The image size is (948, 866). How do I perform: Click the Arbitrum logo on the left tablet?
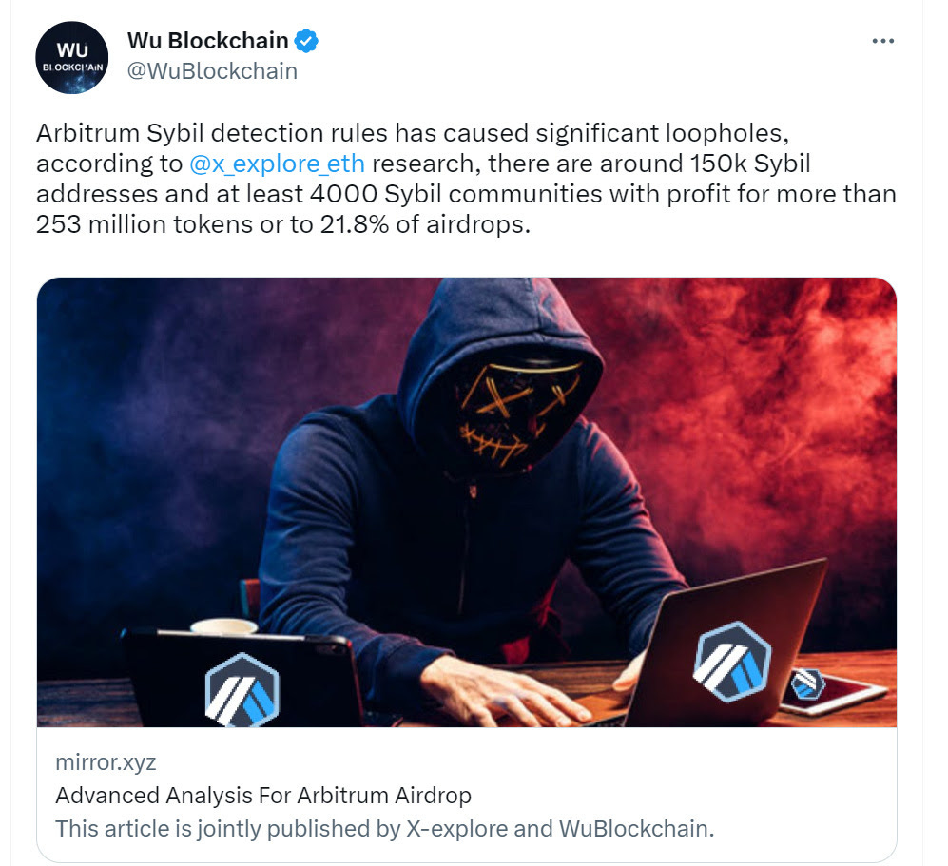(x=242, y=689)
